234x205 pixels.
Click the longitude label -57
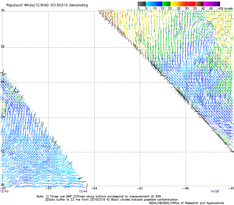(48, 188)
